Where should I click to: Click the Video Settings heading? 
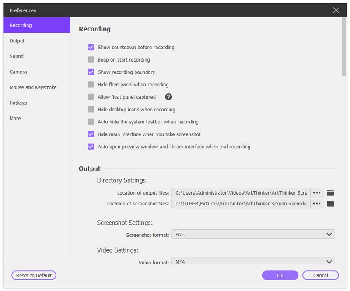coord(118,250)
